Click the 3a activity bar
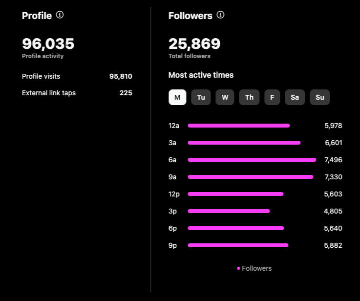The image size is (360, 301). tap(244, 143)
